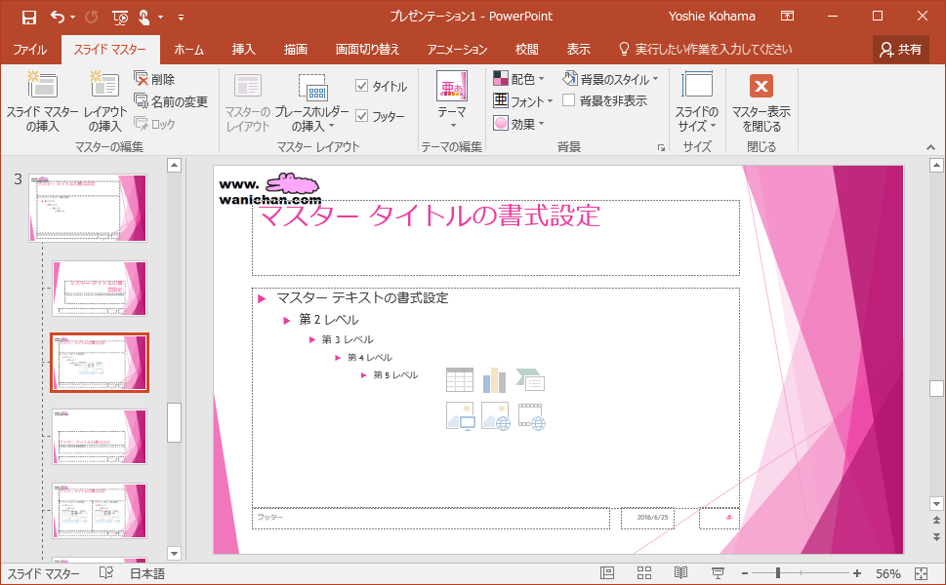Screen dimensions: 946x585
Task: Start Slide Show from status bar
Action: [718, 573]
